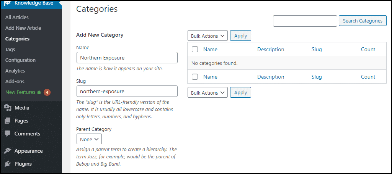392x174 pixels.
Task: Sort table by the Count column header
Action: pyautogui.click(x=368, y=49)
